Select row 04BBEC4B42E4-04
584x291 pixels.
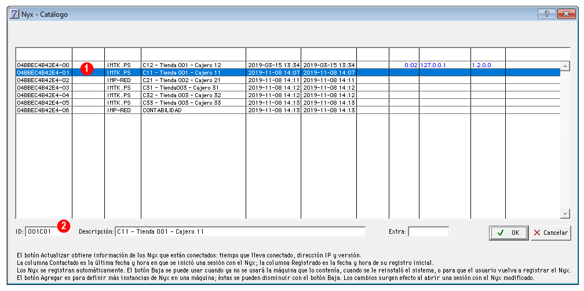click(288, 95)
